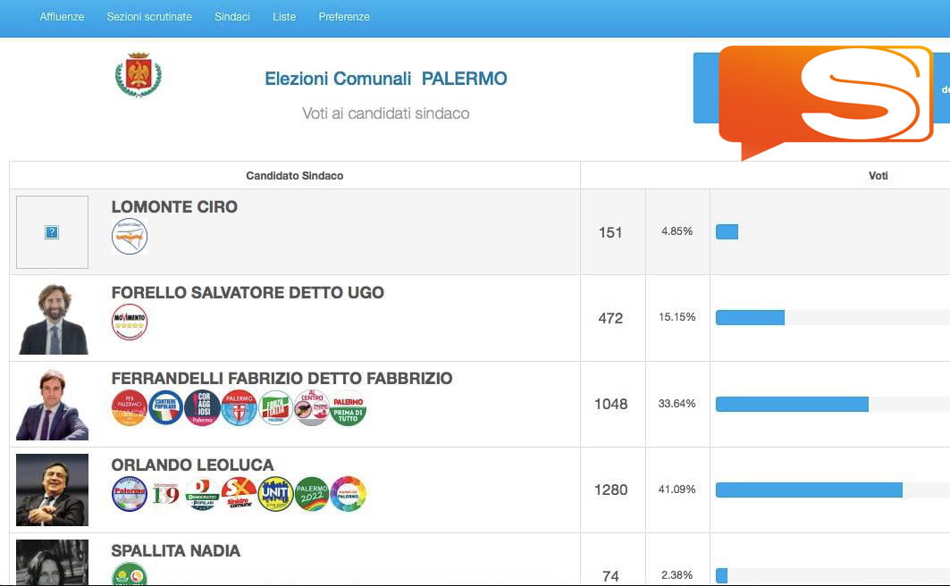The width and height of the screenshot is (950, 586).
Task: Select the Liste tab
Action: pos(284,17)
